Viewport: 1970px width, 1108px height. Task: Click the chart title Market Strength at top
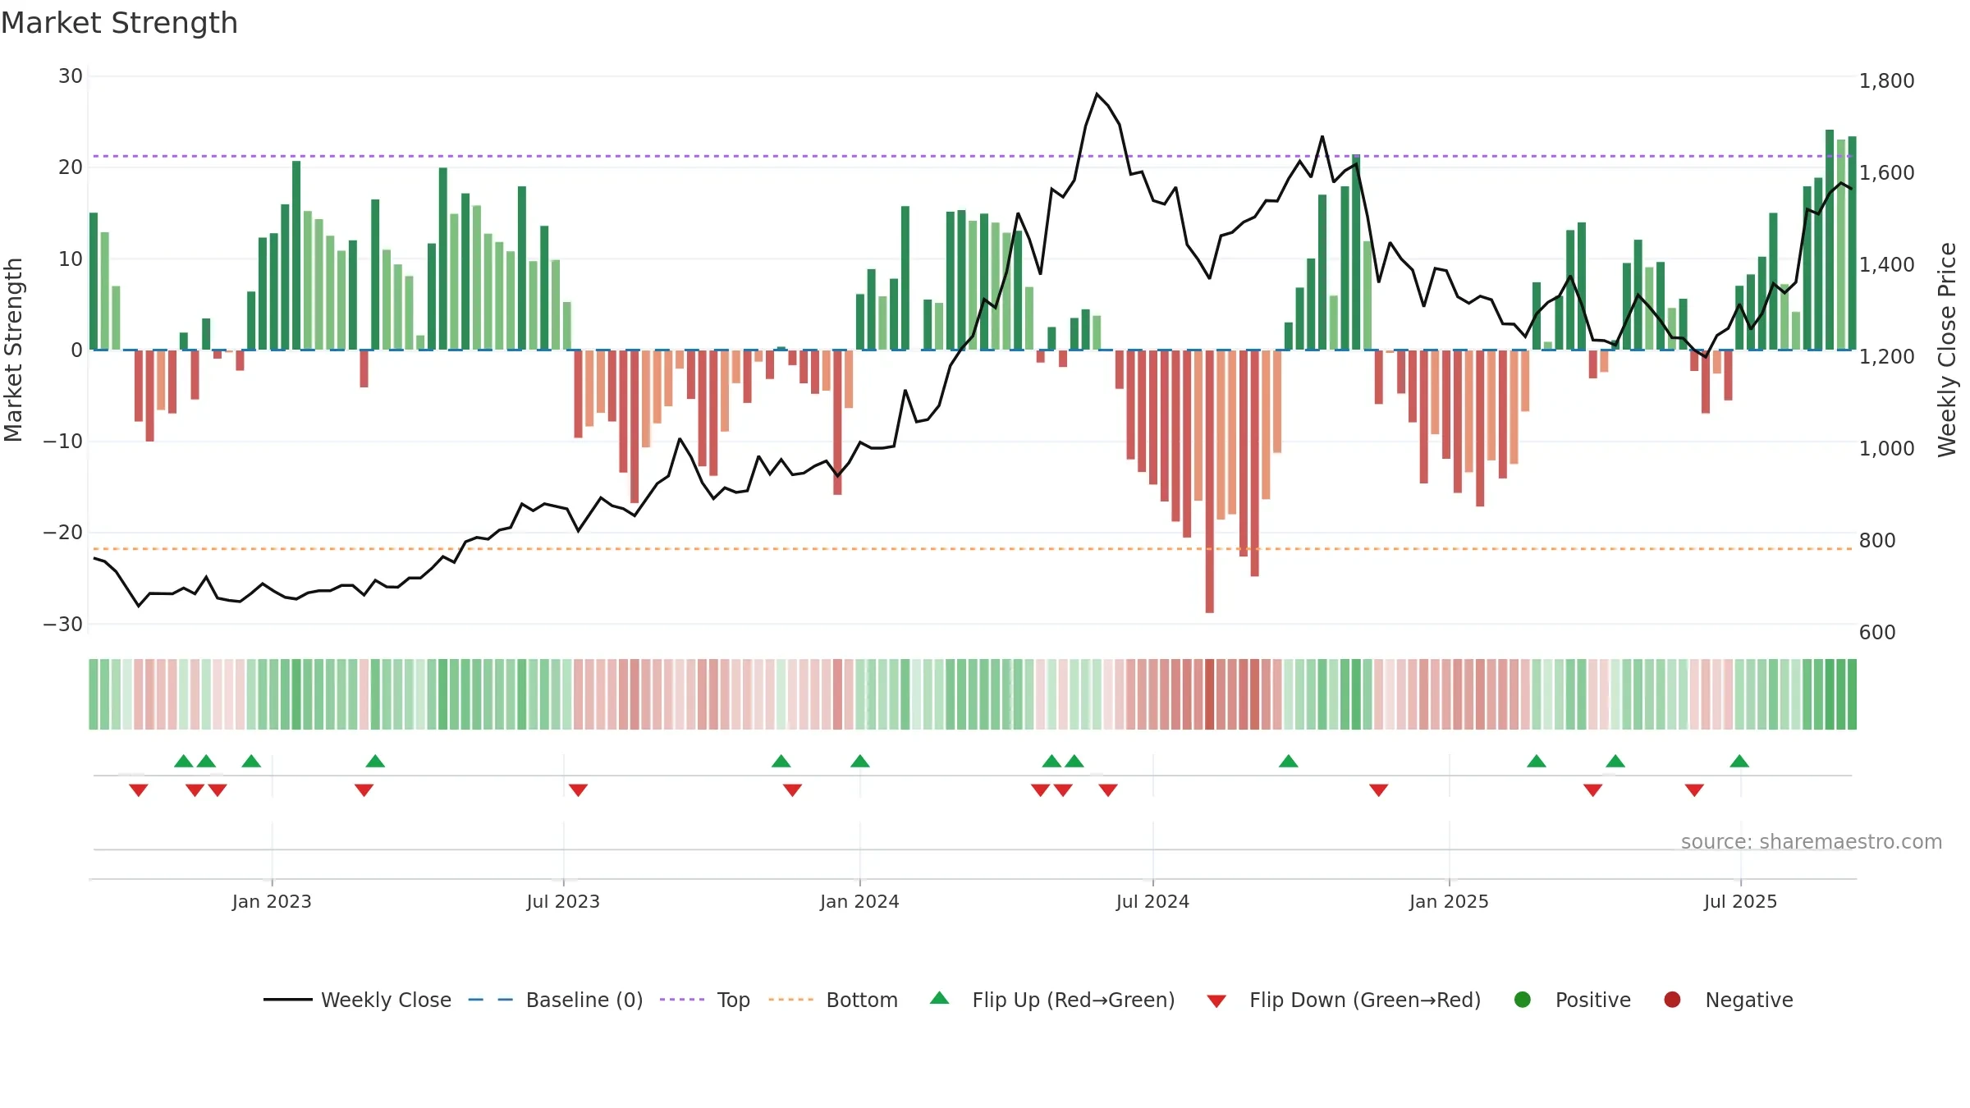119,23
